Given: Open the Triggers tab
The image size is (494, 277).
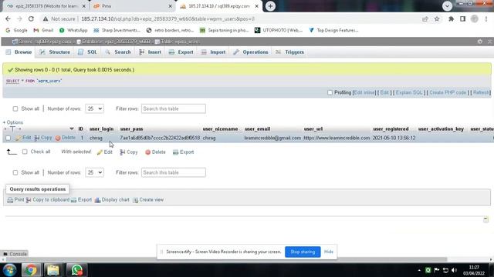Looking at the screenshot, I should click(x=290, y=52).
